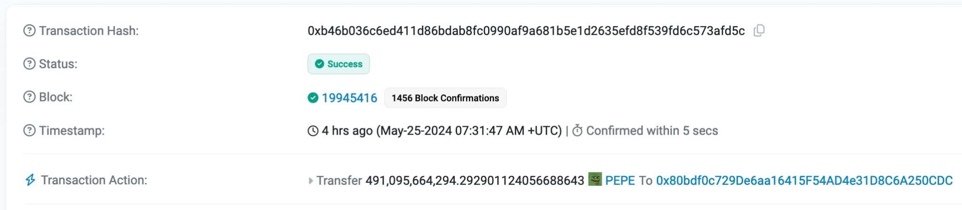
Task: Click the May-25-2024 timestamp text
Action: click(x=470, y=131)
